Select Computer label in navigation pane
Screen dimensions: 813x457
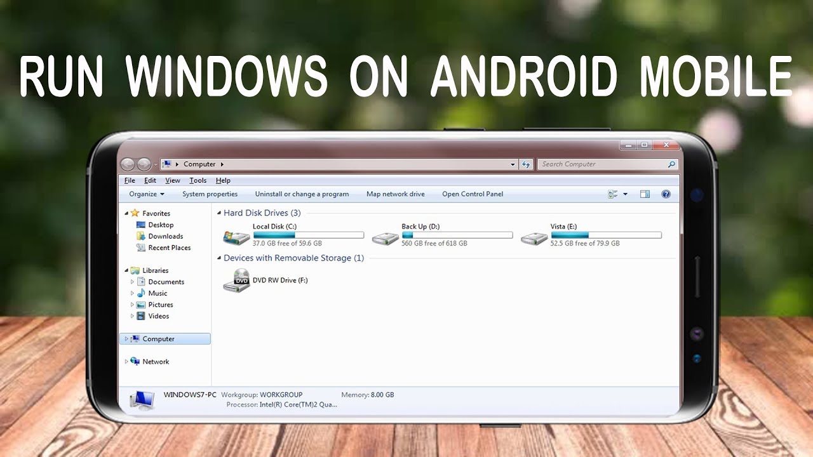tap(158, 339)
